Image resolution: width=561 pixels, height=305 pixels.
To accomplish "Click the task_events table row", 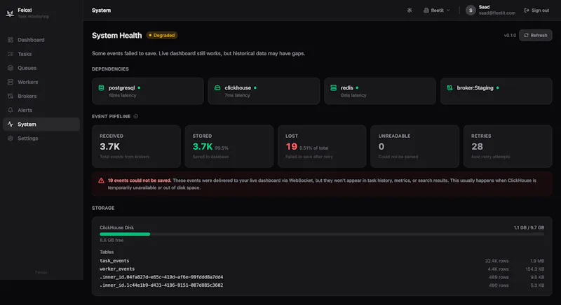I will (x=322, y=261).
